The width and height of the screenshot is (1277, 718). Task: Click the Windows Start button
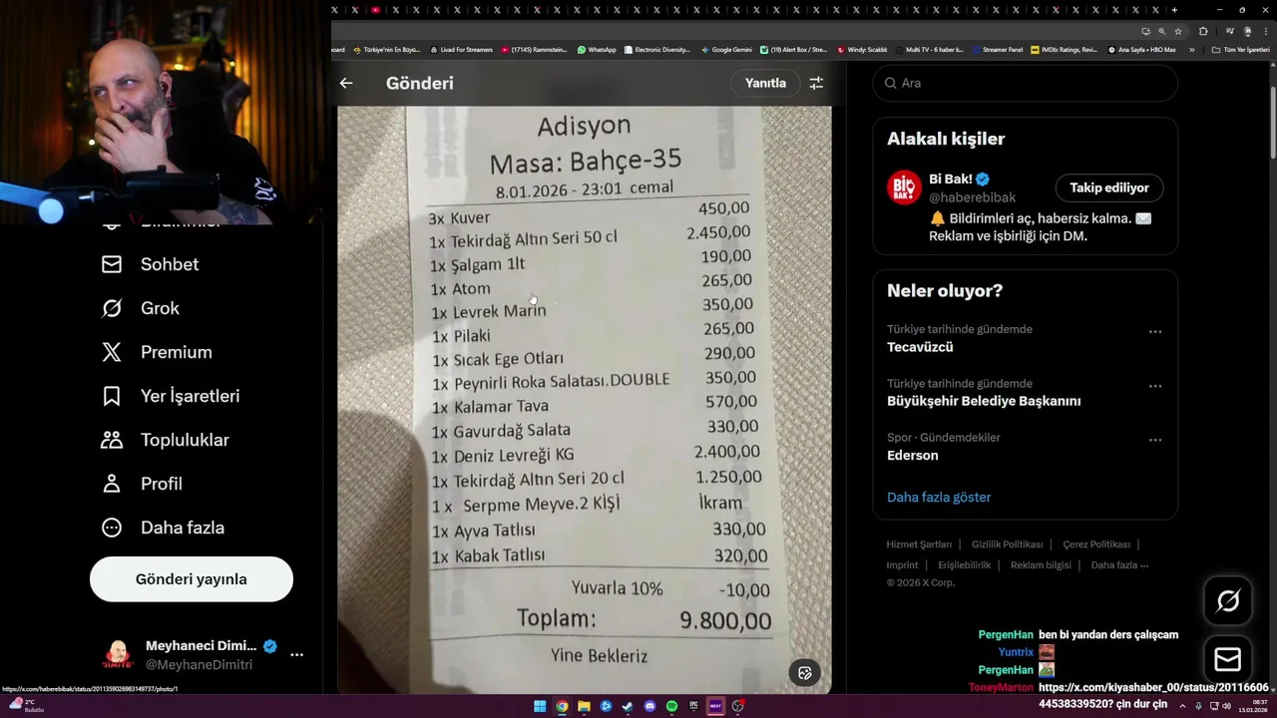point(540,706)
